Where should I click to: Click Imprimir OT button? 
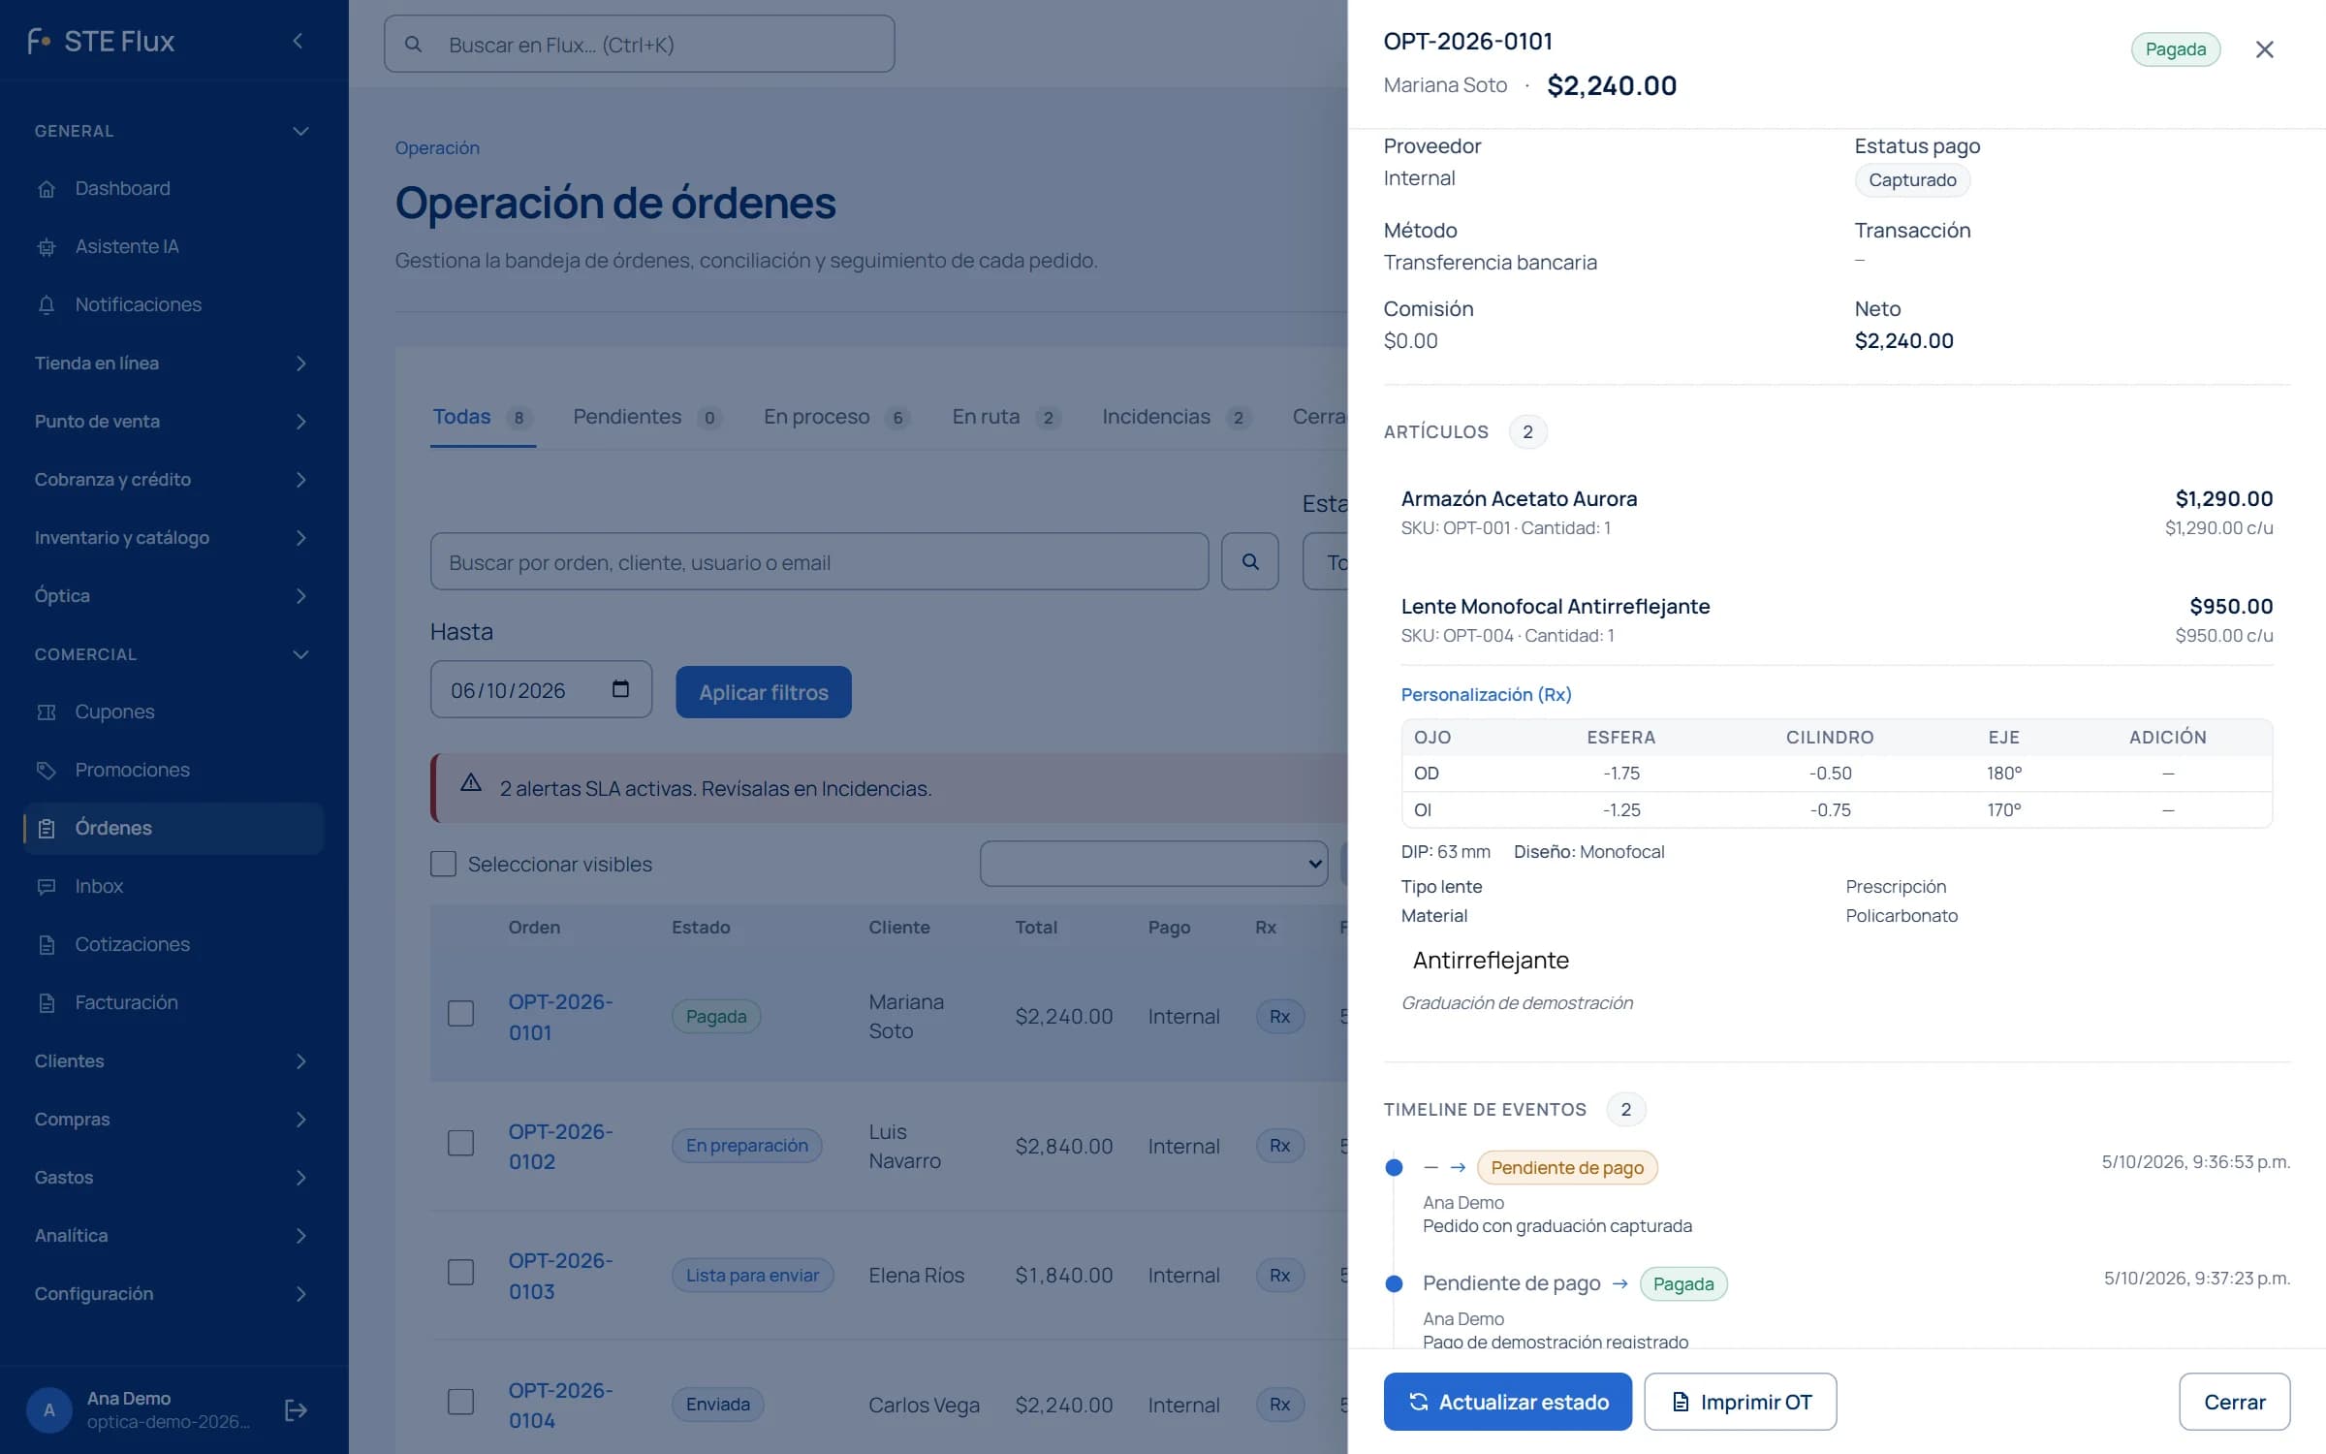click(x=1741, y=1402)
